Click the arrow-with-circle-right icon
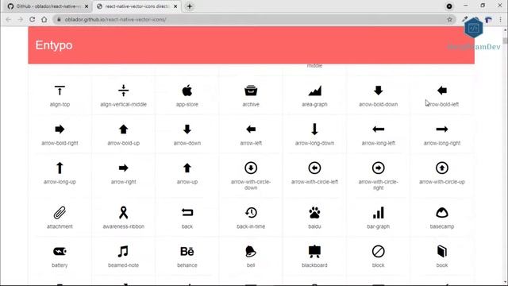 pos(378,168)
